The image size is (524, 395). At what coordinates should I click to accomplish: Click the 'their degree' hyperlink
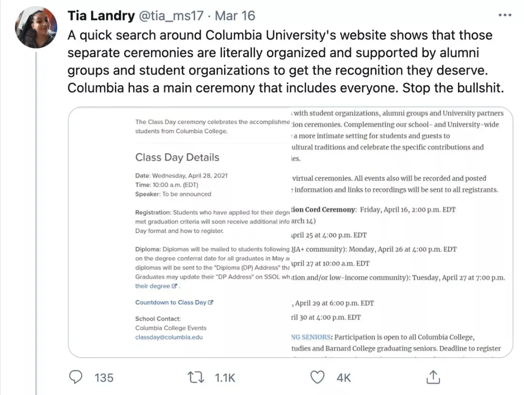tap(152, 286)
